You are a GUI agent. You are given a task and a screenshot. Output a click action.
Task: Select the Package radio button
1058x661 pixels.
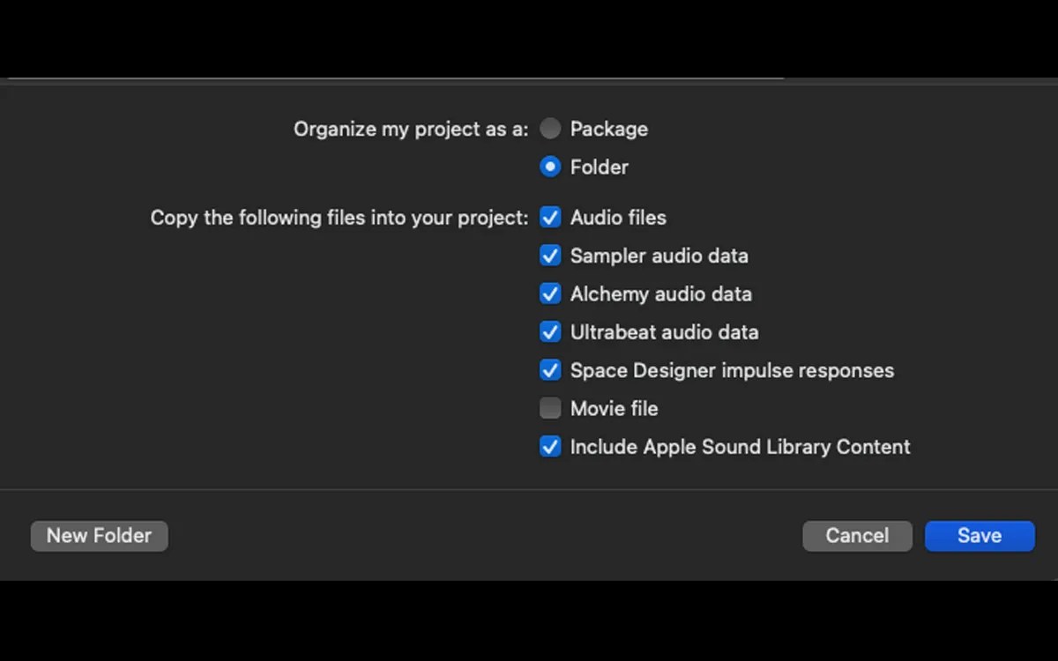[549, 129]
